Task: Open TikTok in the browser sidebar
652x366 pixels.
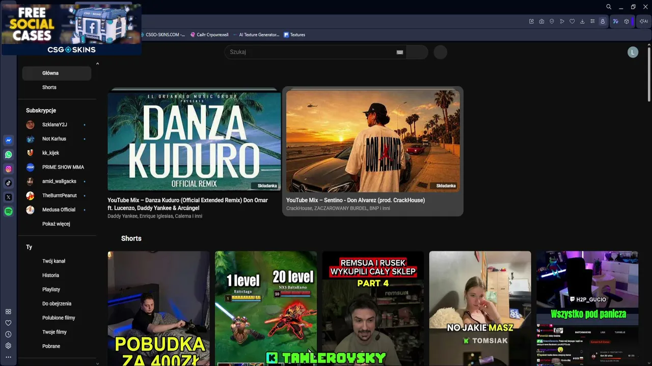Action: pos(9,183)
